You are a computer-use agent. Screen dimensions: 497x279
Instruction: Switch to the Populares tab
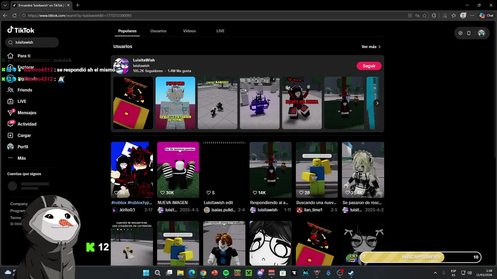(x=127, y=31)
